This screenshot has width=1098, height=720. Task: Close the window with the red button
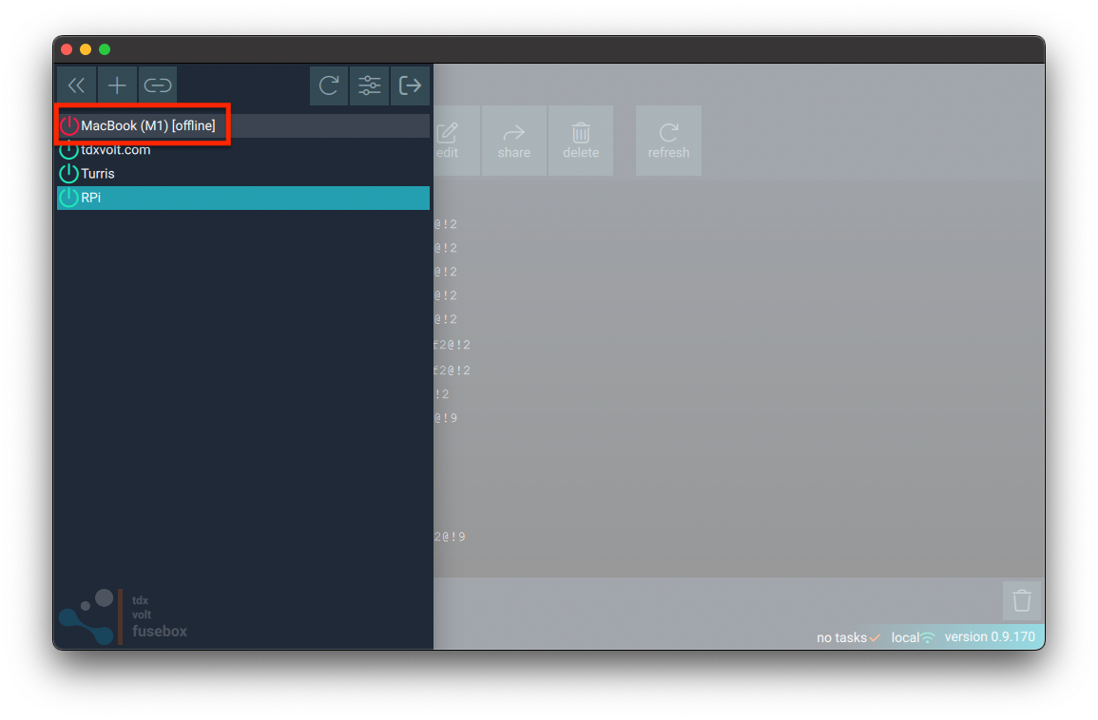point(67,49)
